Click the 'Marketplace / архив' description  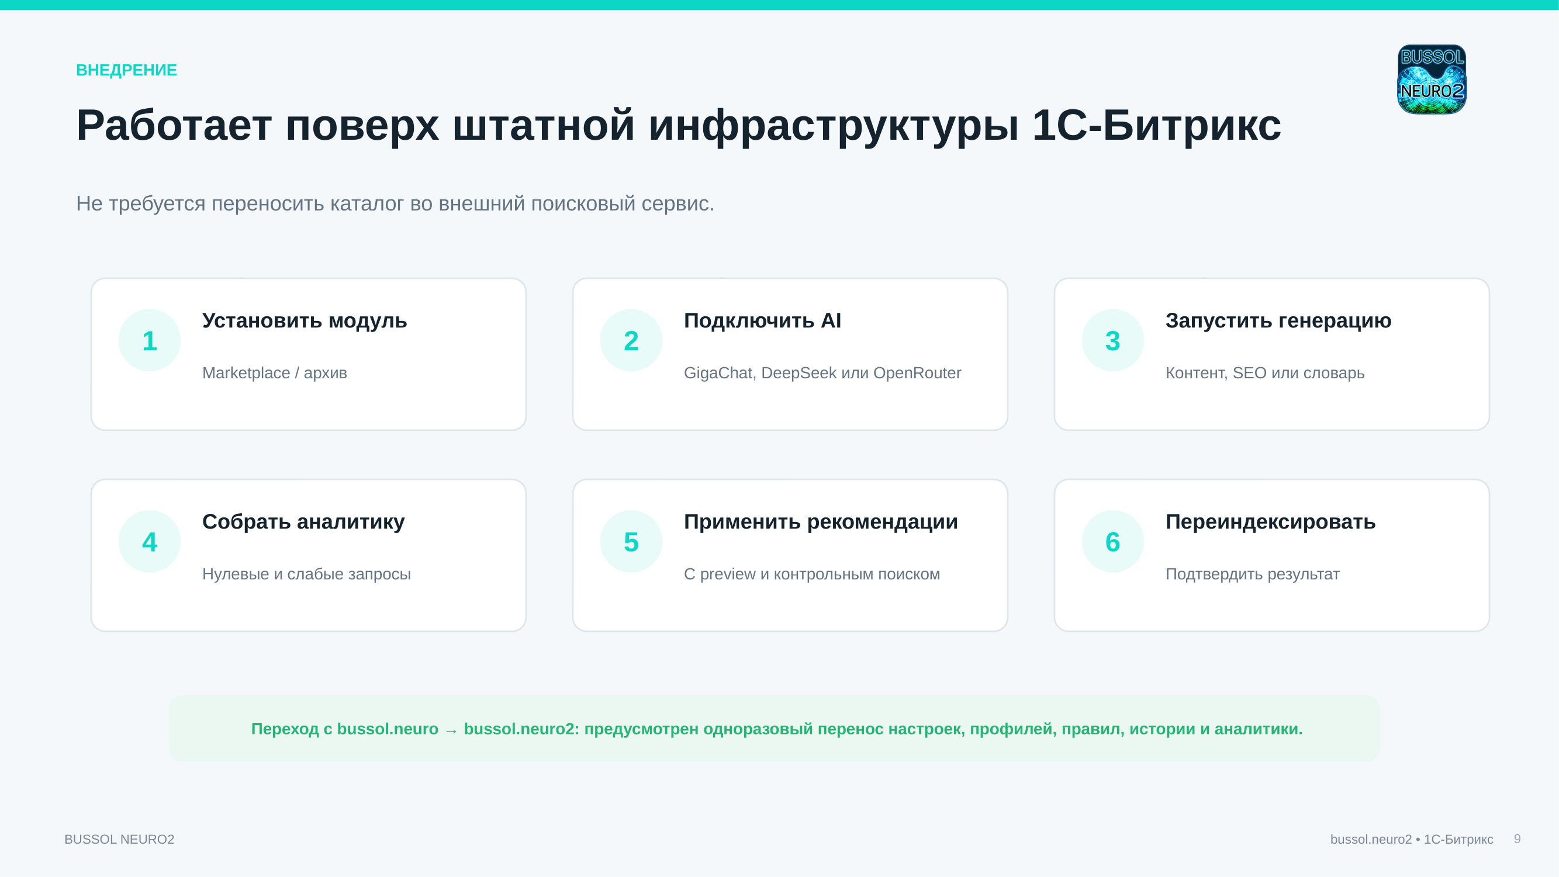pyautogui.click(x=275, y=373)
